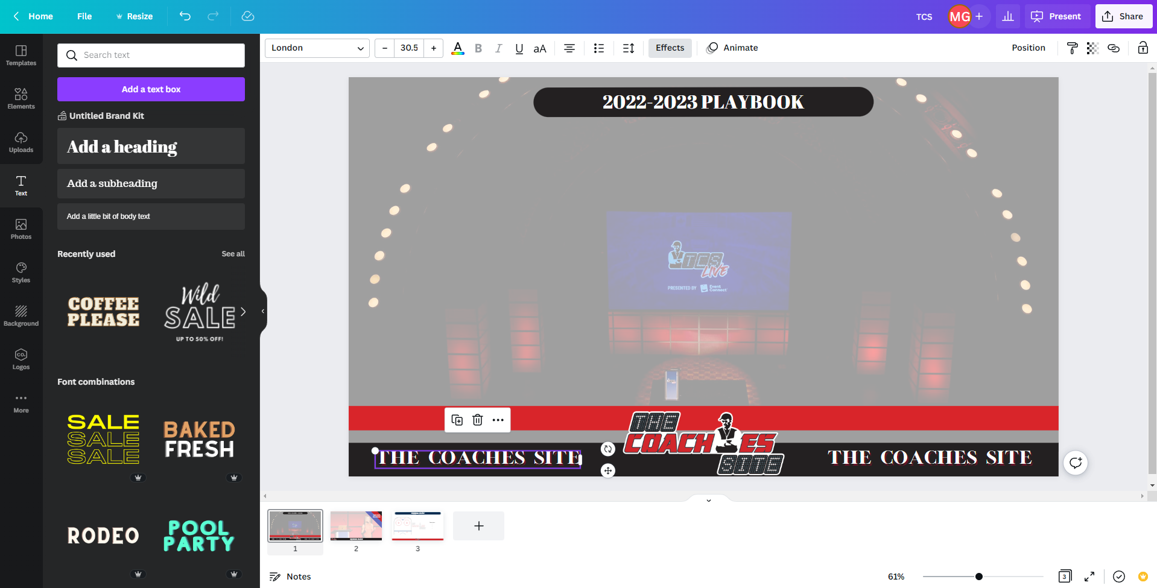Duplicate the selected text element
The height and width of the screenshot is (588, 1157).
pyautogui.click(x=457, y=420)
